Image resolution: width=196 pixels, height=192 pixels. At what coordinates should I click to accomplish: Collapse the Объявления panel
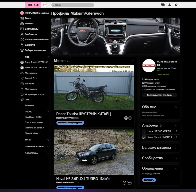(176, 169)
